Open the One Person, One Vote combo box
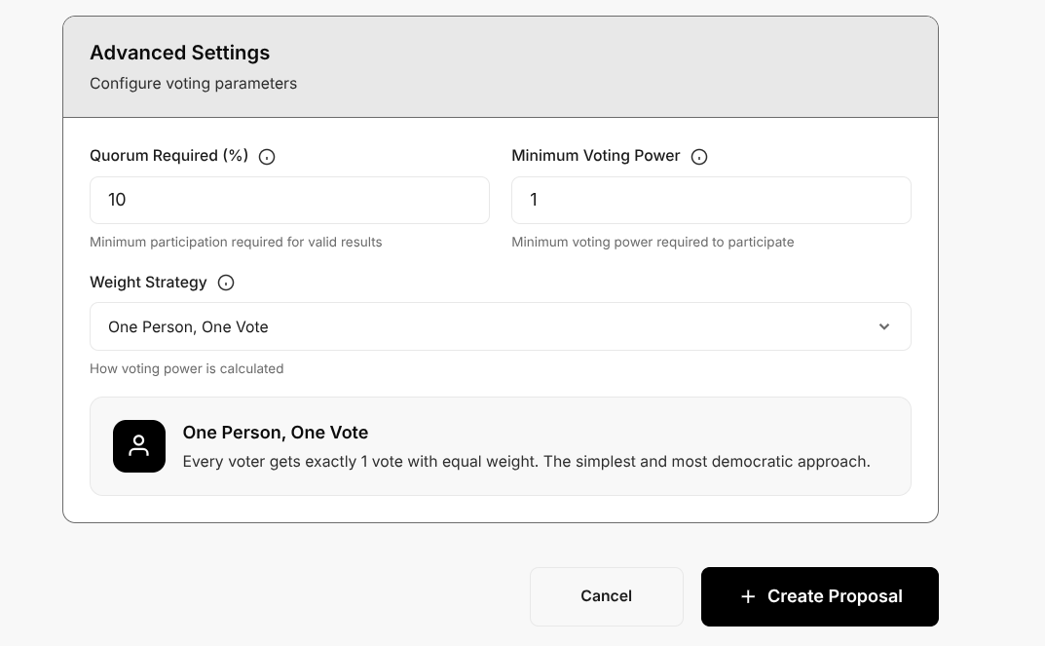This screenshot has height=646, width=1045. coord(487,326)
